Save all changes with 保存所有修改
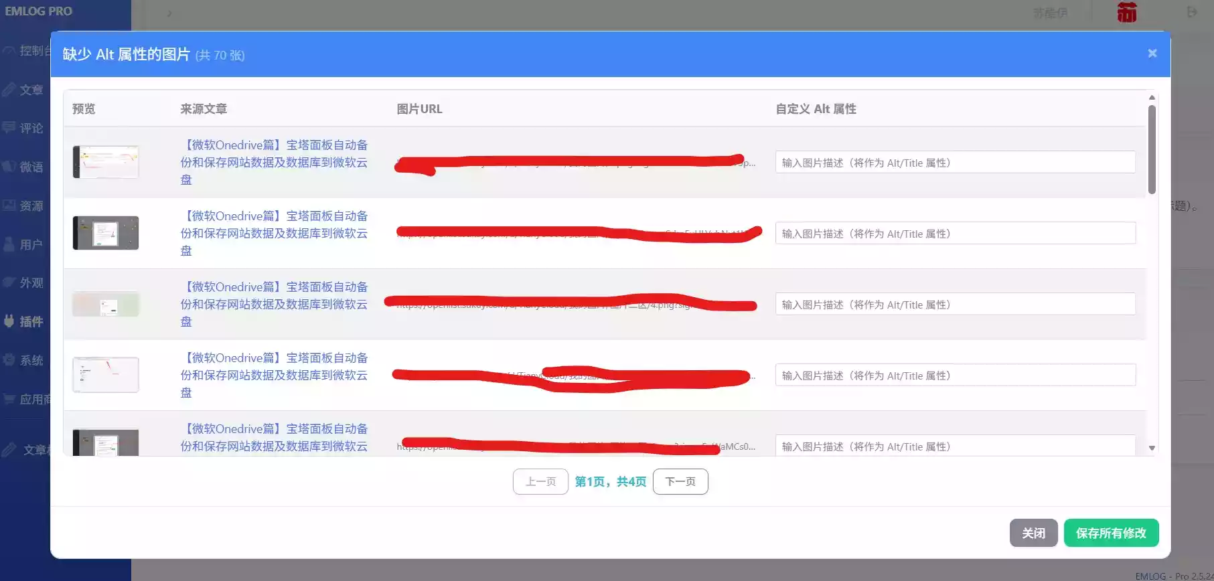 point(1111,533)
